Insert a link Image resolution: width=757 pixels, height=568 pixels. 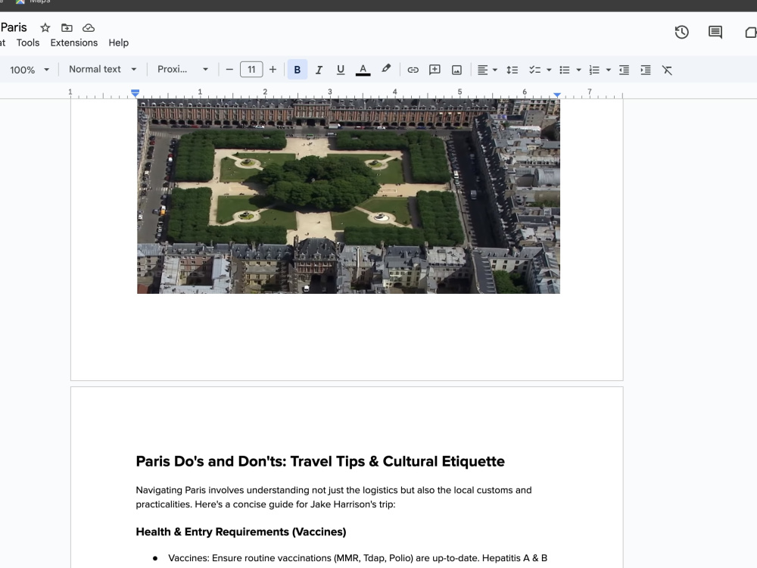point(413,70)
